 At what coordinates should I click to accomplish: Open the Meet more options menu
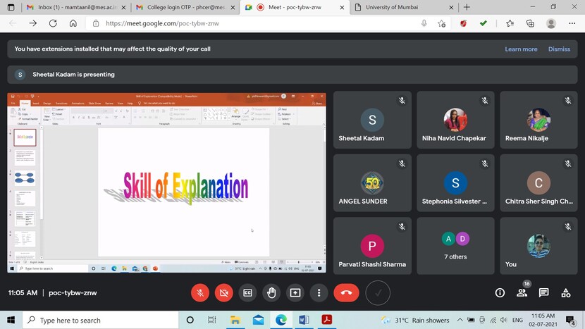(x=319, y=292)
